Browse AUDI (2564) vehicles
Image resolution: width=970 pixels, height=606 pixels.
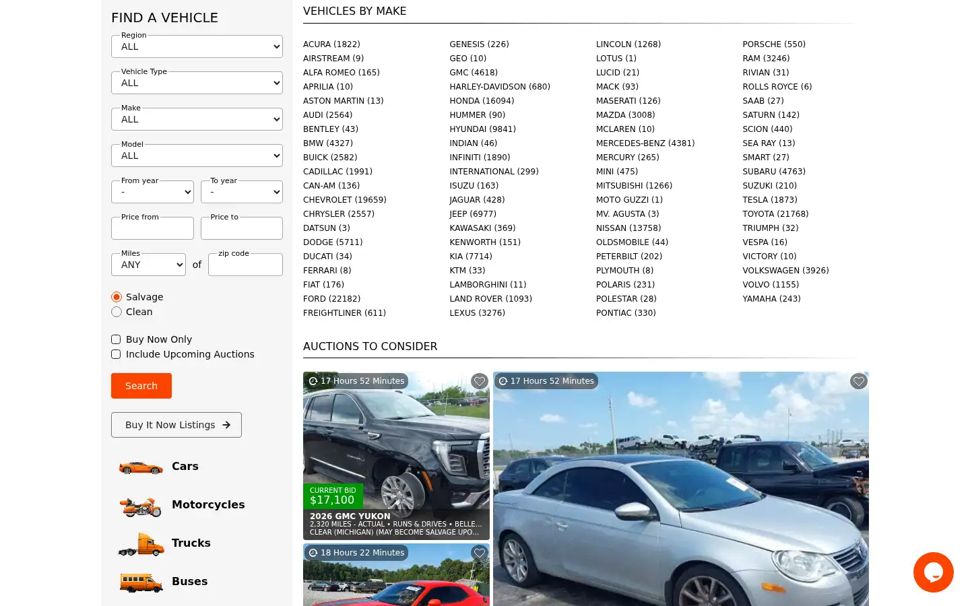pyautogui.click(x=327, y=115)
